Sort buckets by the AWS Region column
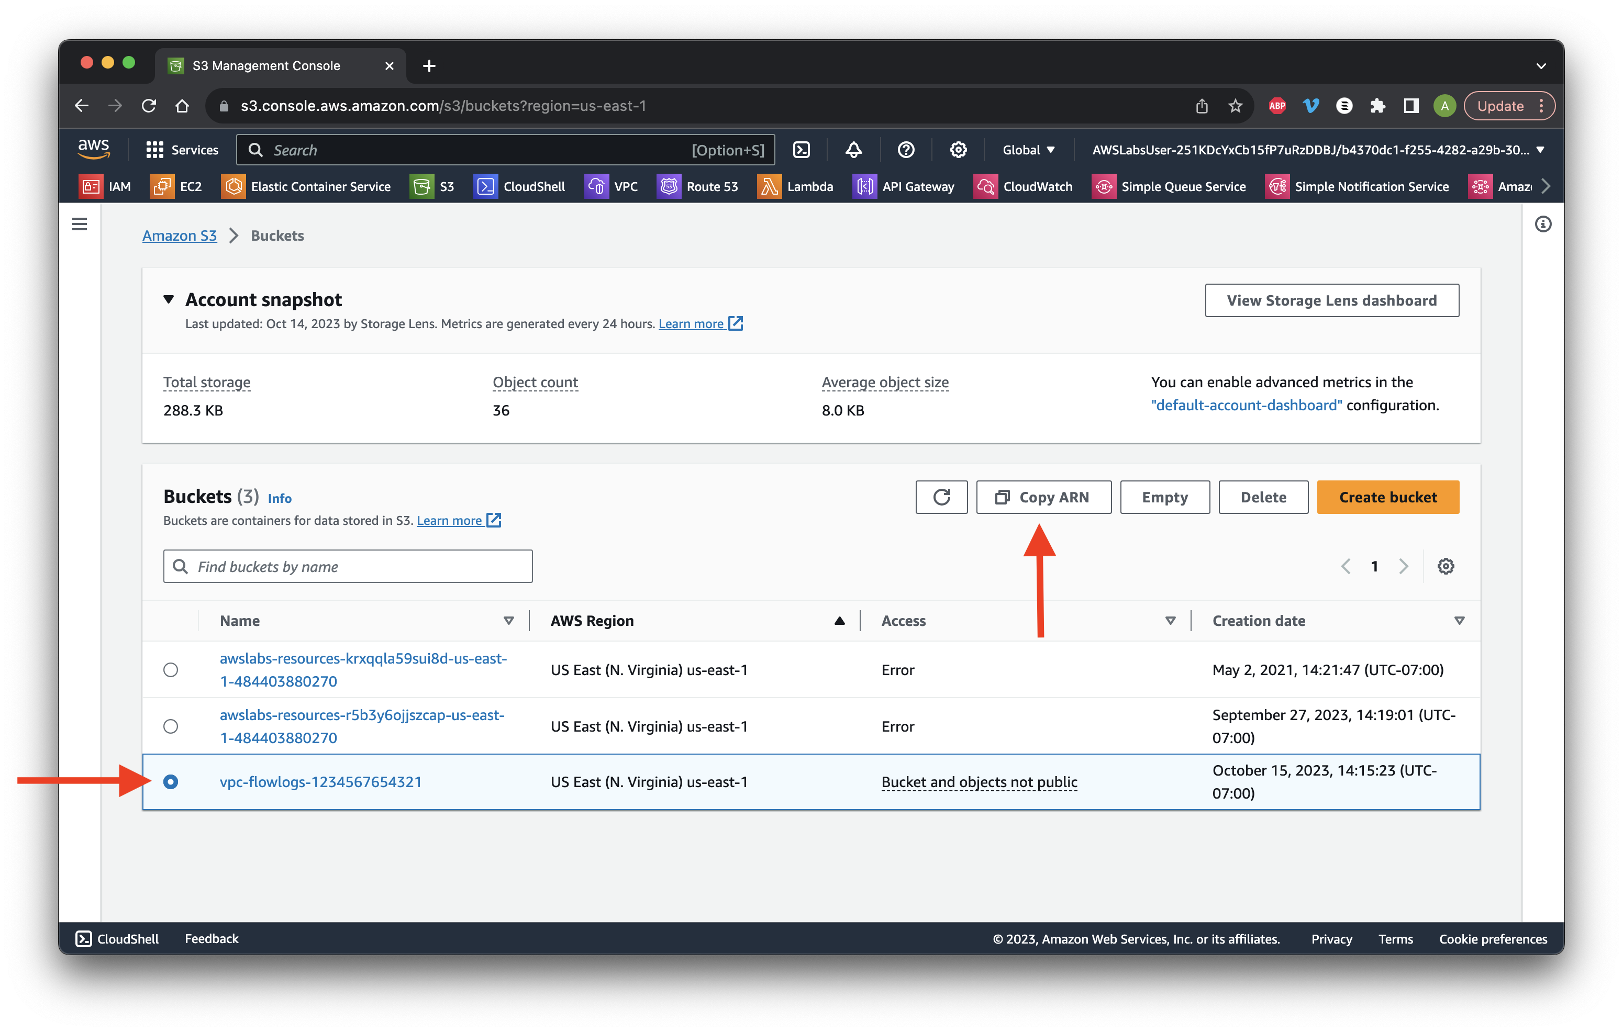Viewport: 1623px width, 1032px height. tap(839, 621)
